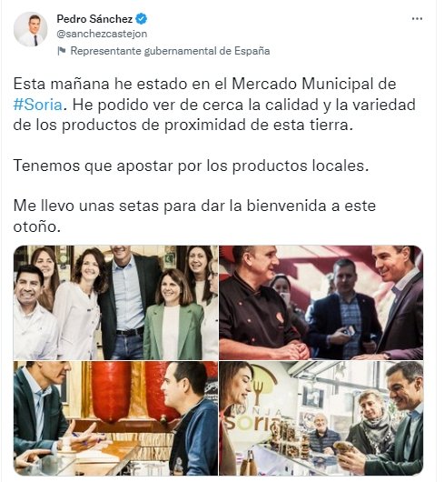The height and width of the screenshot is (482, 444).
Task: Click the line 'Tenemos que apostar por los productos locales'
Action: (191, 166)
